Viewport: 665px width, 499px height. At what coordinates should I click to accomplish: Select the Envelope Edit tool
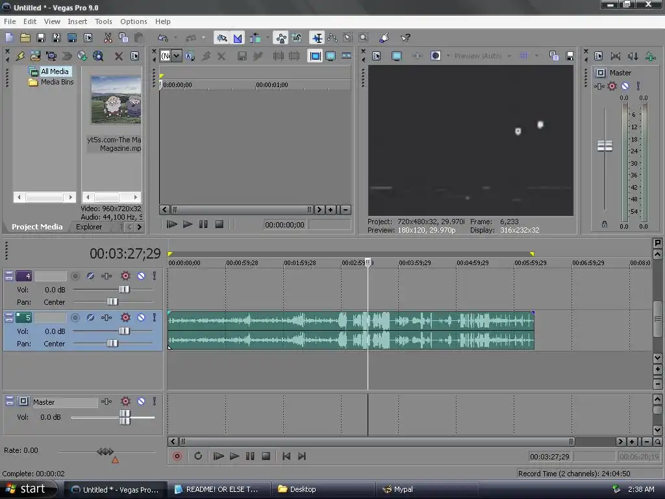(x=332, y=38)
